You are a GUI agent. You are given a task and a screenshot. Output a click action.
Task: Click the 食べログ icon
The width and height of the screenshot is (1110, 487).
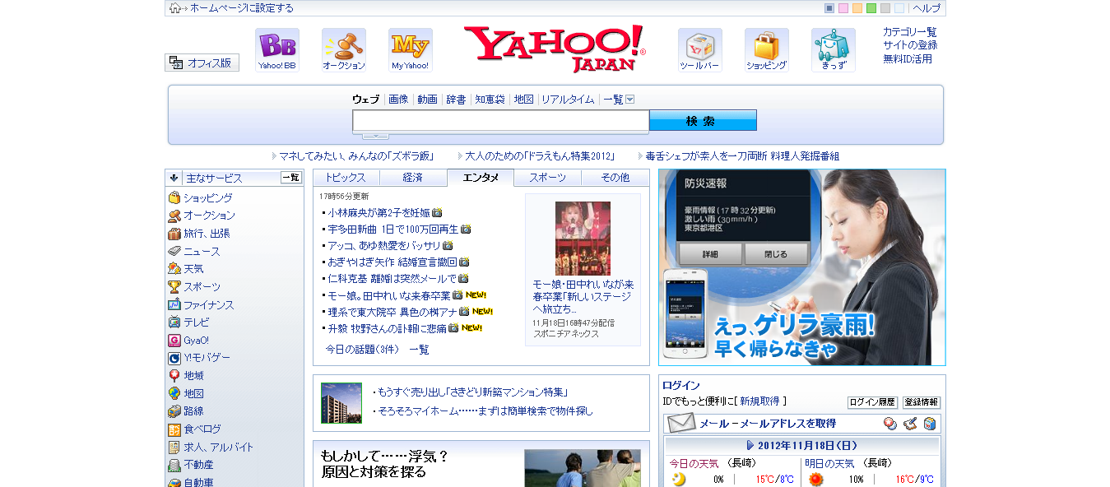[174, 429]
